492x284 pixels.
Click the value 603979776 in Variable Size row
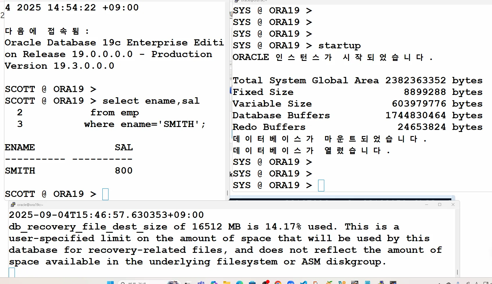coord(419,104)
